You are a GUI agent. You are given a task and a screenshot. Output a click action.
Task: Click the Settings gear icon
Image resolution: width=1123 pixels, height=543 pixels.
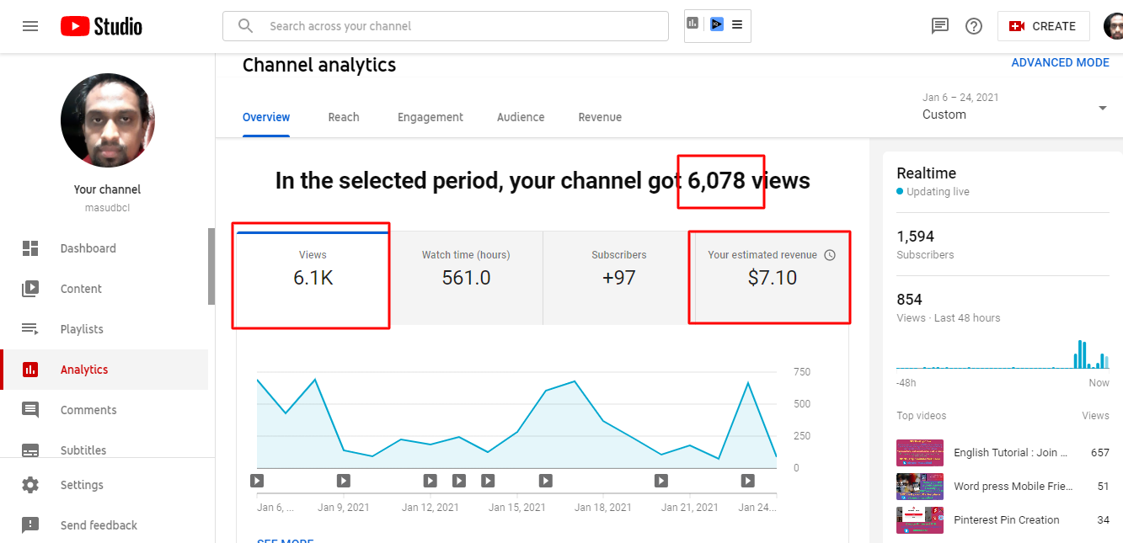coord(30,485)
